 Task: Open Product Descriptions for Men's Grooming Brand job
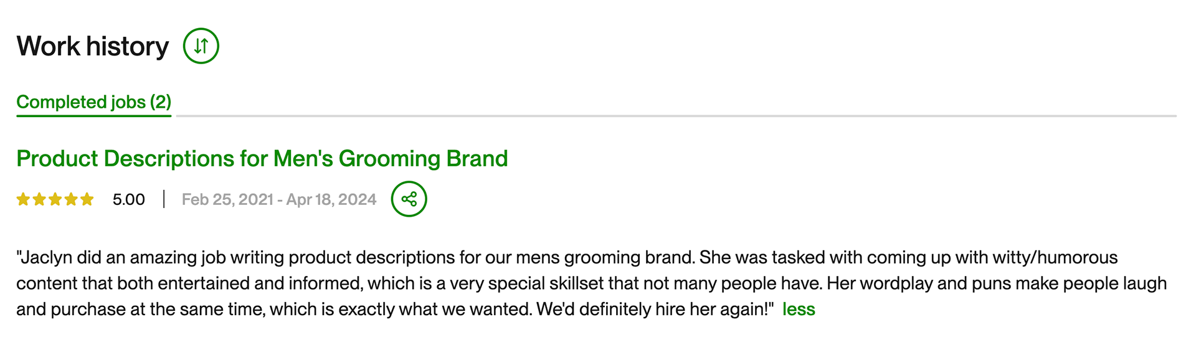(x=262, y=159)
